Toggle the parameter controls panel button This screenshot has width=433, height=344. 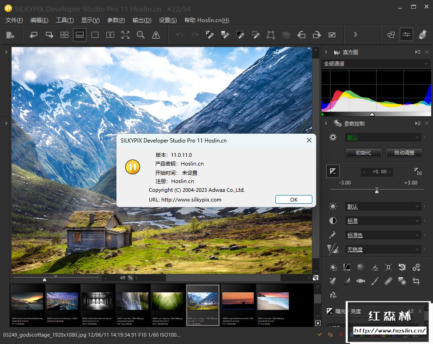407,35
